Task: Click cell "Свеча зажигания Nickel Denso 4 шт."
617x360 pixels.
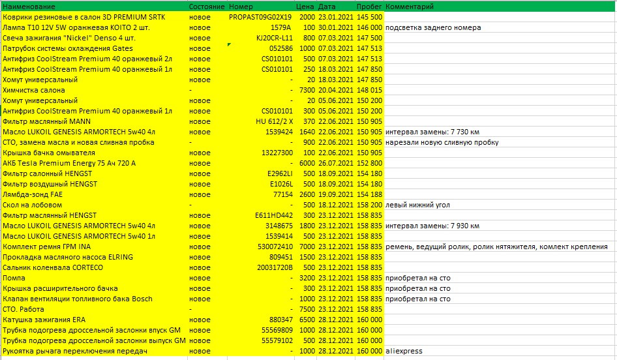Action: click(x=95, y=38)
